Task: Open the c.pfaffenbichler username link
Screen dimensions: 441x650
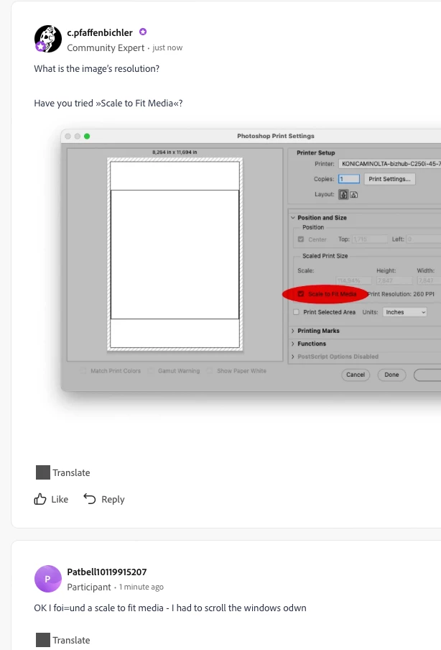Action: point(100,32)
